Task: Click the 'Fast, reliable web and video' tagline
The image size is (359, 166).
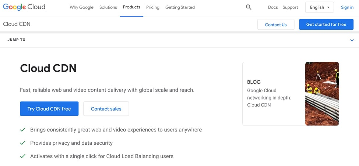Action: (x=107, y=90)
